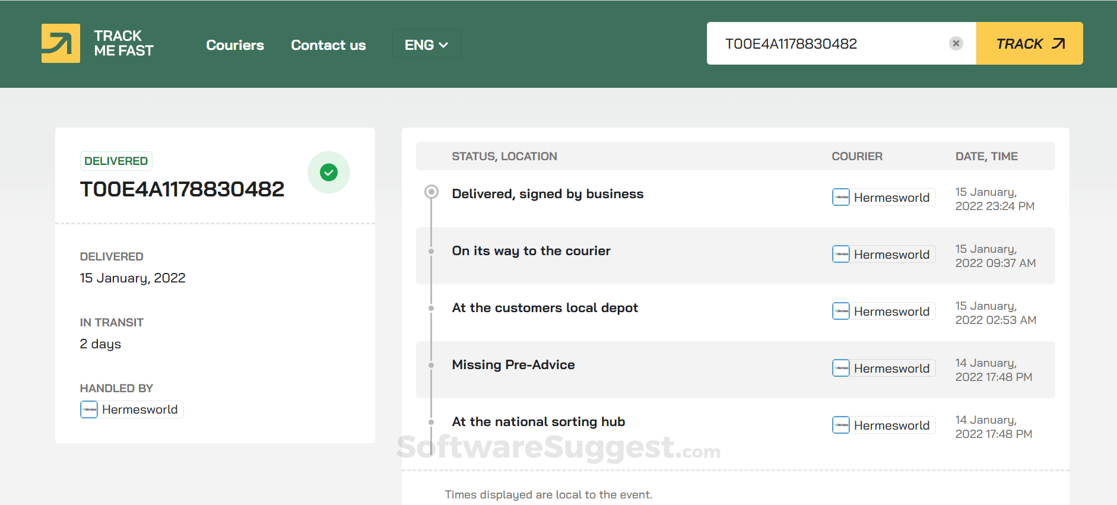Click the Track Me Fast logo icon
Screen dimensions: 1117x505
coord(61,43)
